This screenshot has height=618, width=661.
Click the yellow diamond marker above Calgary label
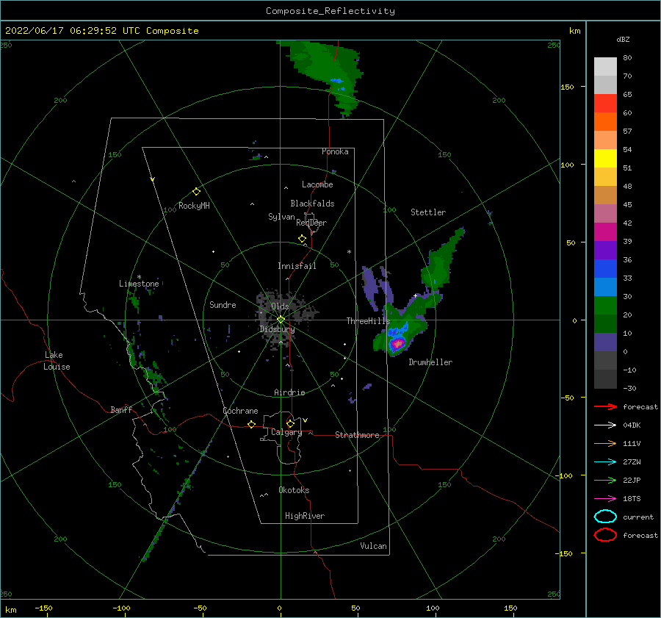pyautogui.click(x=290, y=423)
